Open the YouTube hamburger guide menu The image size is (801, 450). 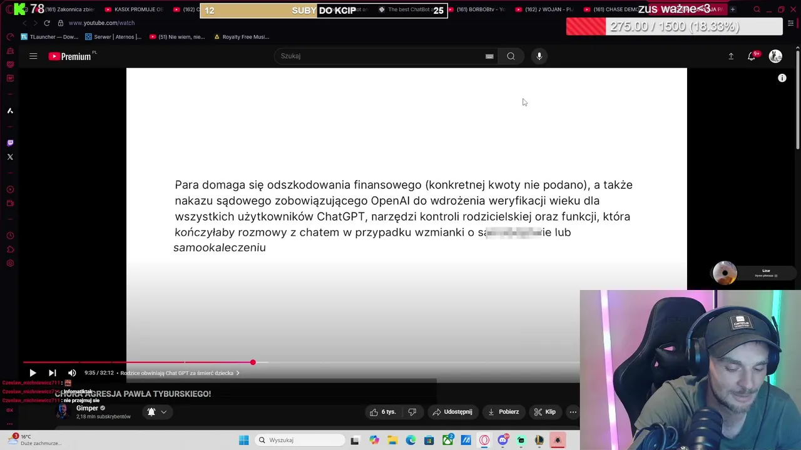pos(33,56)
